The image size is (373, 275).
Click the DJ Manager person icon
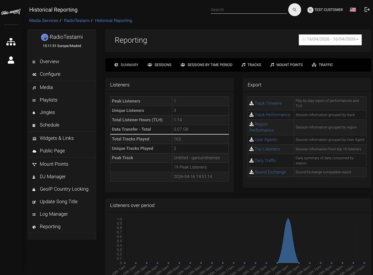34,177
